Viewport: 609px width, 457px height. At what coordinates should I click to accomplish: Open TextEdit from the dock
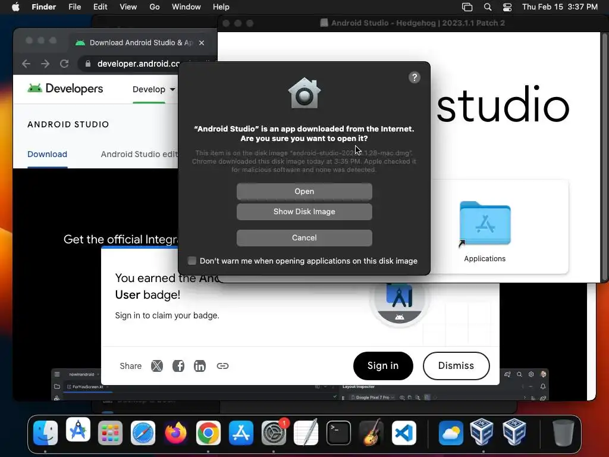click(x=306, y=433)
